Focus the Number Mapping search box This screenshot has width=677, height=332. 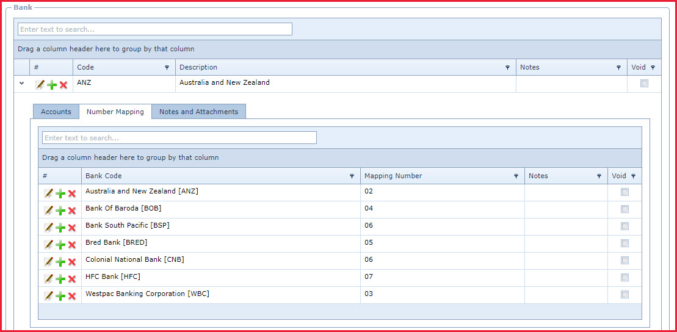179,138
